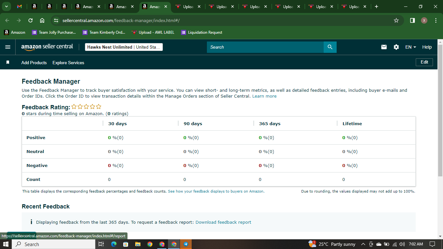Click the bookmark flag icon left of Add Products
The height and width of the screenshot is (249, 443).
tap(8, 62)
